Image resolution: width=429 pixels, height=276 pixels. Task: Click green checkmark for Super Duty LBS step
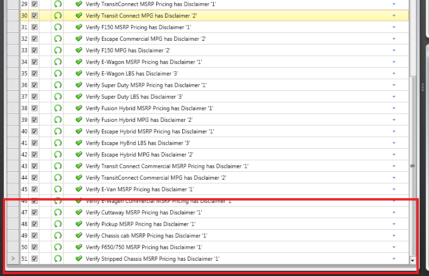tap(79, 96)
